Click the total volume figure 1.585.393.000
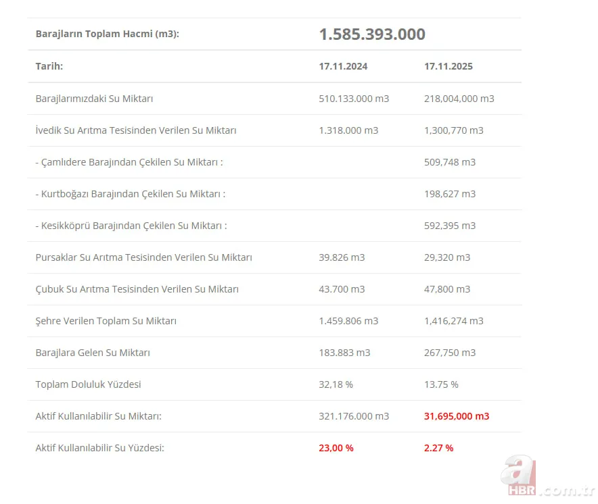 (372, 34)
